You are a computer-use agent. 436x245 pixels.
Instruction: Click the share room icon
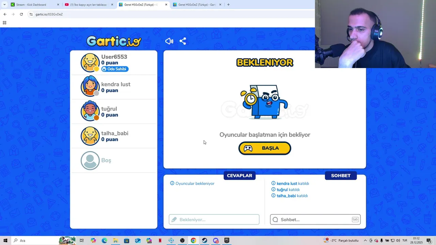click(183, 41)
